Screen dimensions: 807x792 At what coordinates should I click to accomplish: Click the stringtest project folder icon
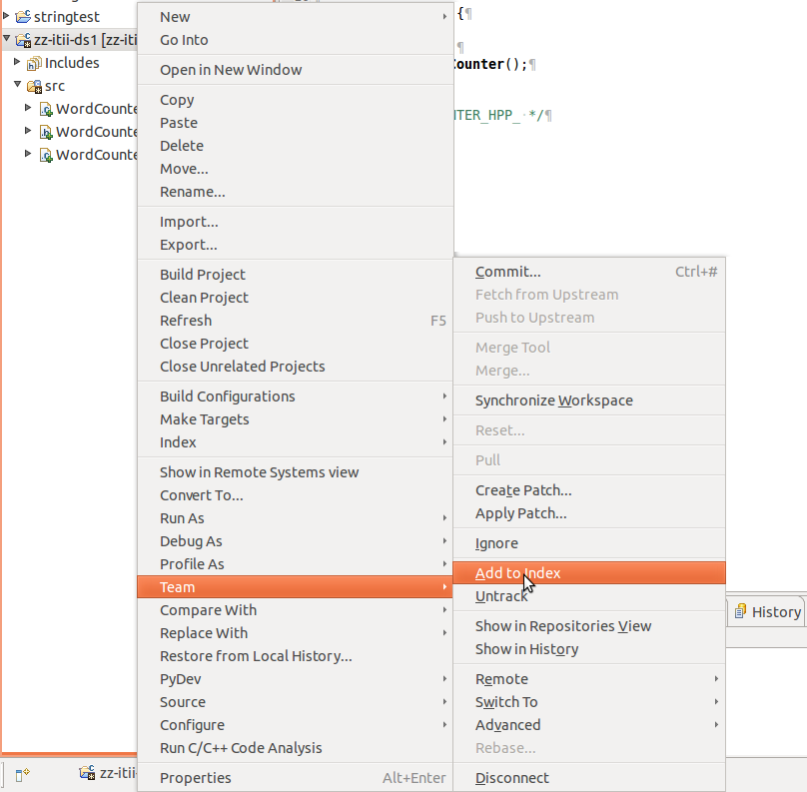pos(24,16)
